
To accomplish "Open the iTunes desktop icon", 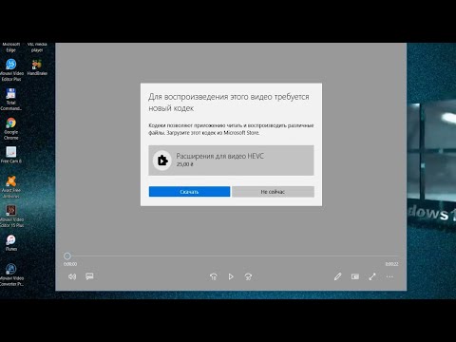I will click(x=11, y=242).
